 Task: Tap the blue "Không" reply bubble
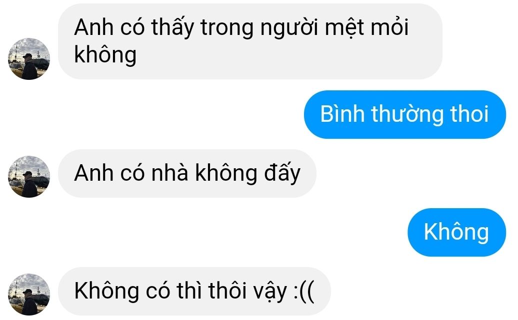(x=456, y=232)
